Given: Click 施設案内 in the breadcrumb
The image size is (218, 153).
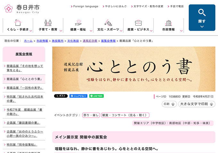Looking at the screenshot, I should tap(58, 41).
